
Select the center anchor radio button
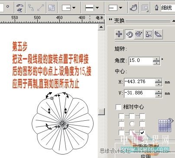coord(132,124)
